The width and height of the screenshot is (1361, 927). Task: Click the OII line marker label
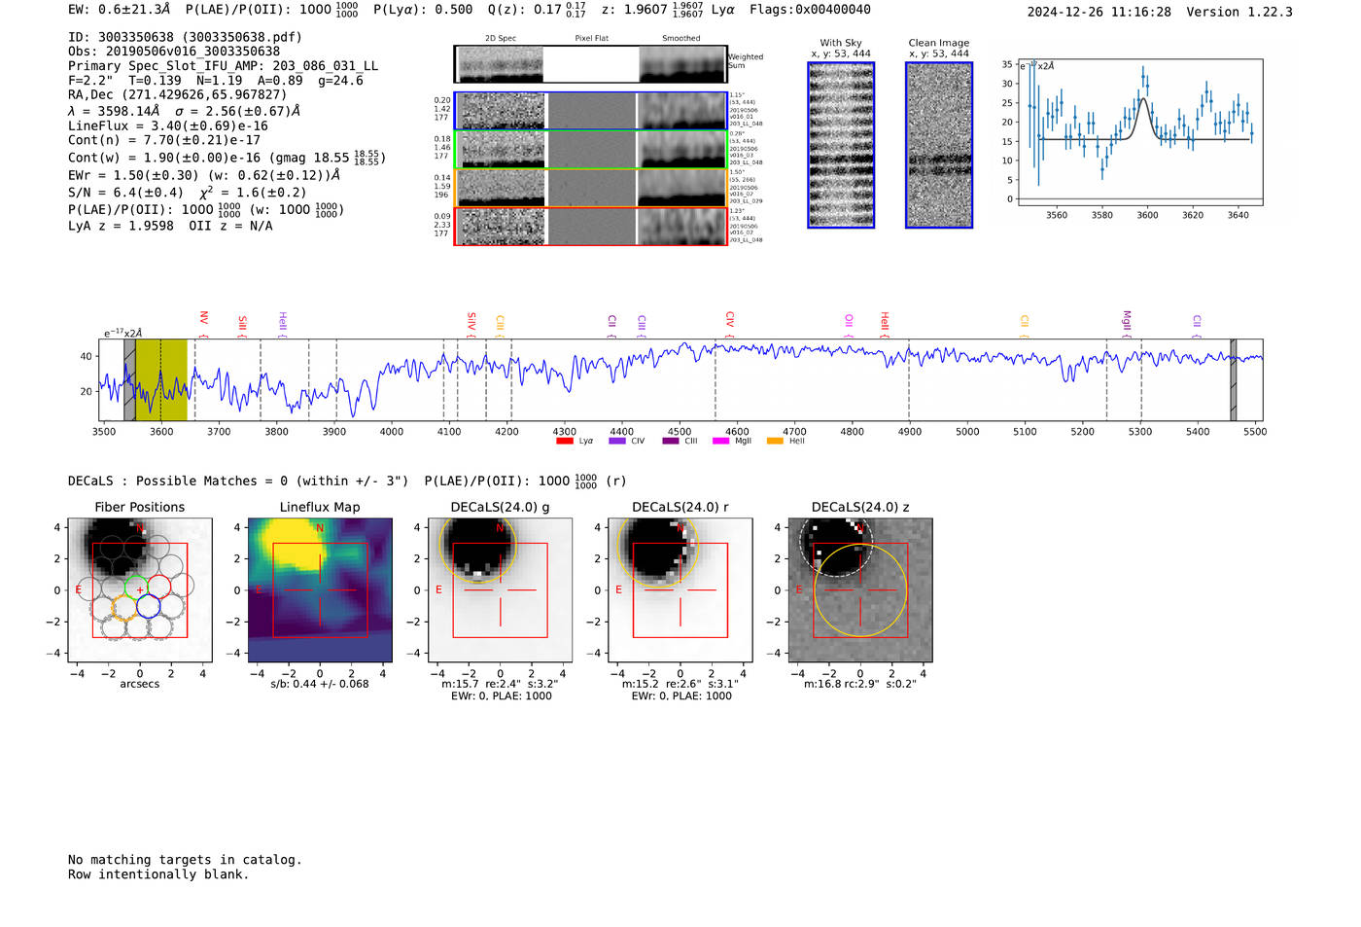pyautogui.click(x=849, y=321)
